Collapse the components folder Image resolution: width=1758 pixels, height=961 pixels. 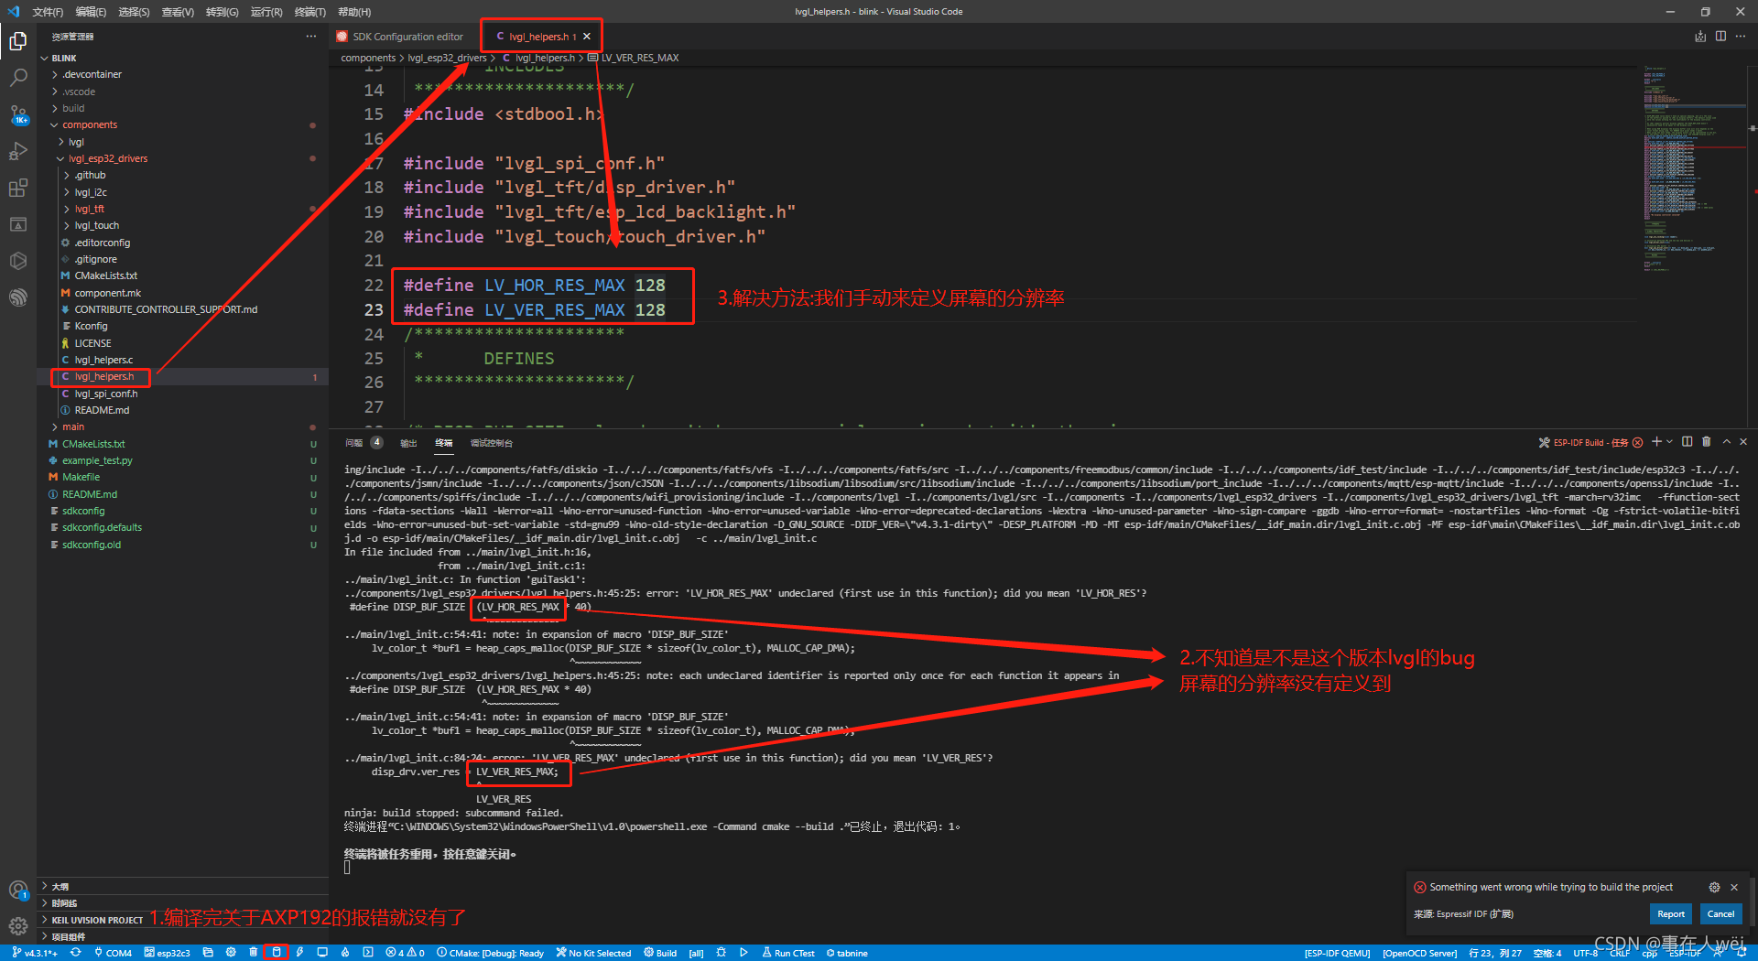pos(90,124)
